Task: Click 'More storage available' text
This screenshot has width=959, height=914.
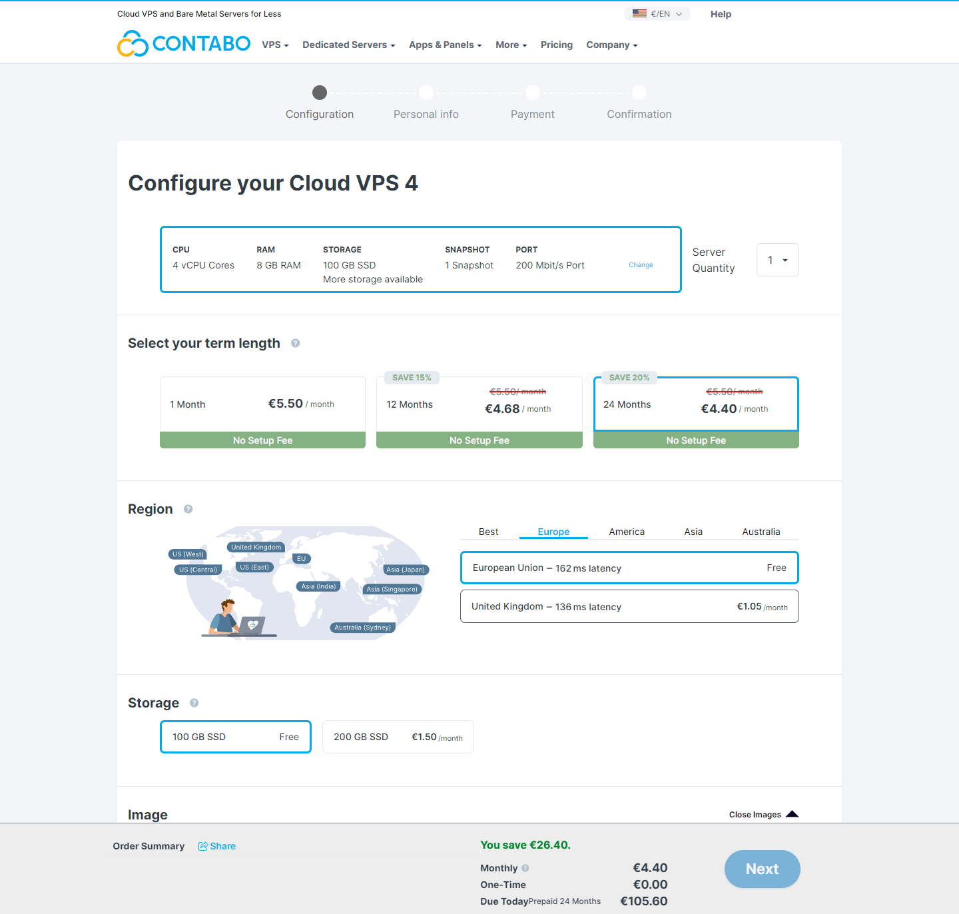Action: point(373,279)
